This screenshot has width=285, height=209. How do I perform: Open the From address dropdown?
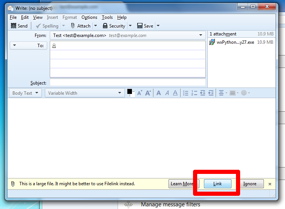click(201, 35)
